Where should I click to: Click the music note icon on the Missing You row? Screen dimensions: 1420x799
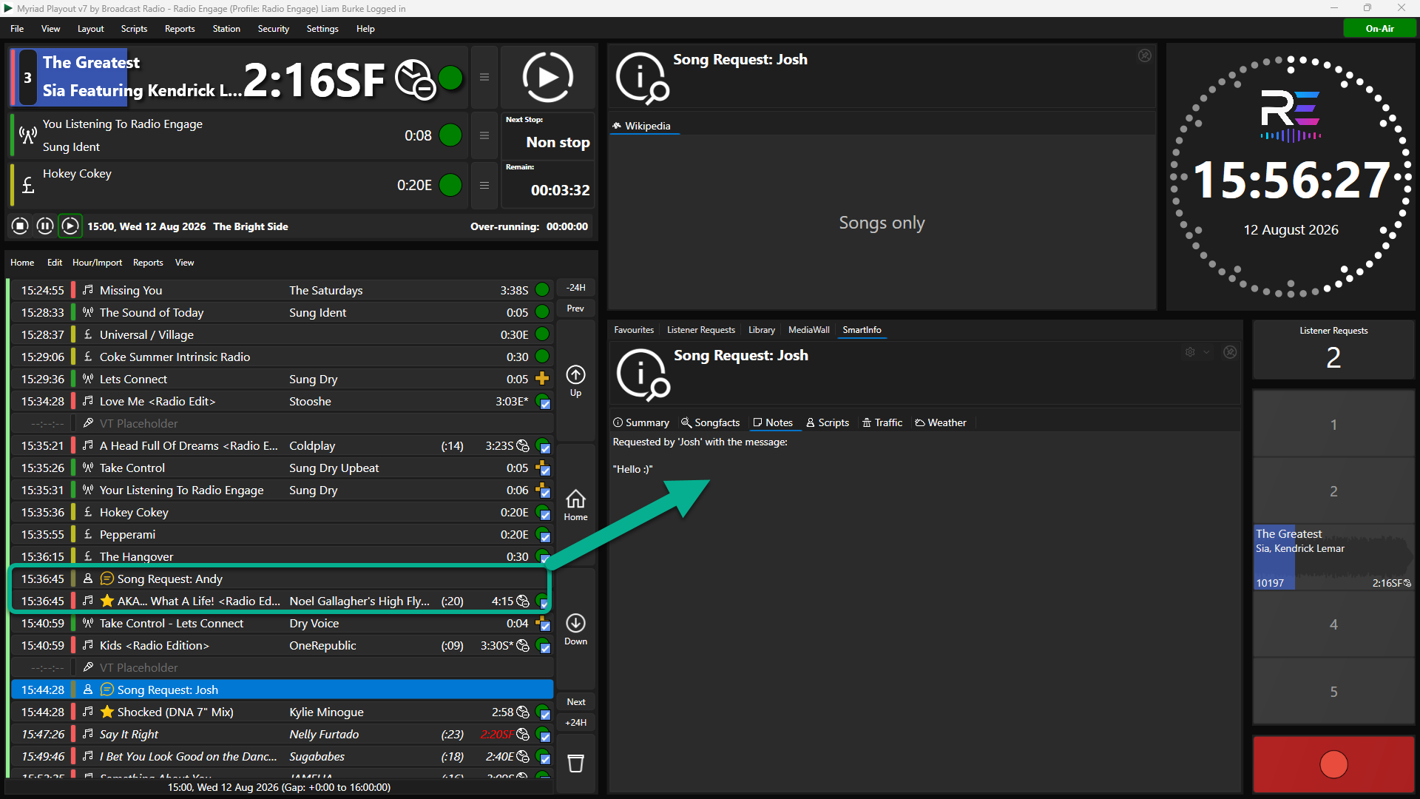88,290
